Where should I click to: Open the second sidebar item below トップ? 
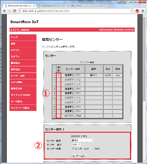click(23, 50)
